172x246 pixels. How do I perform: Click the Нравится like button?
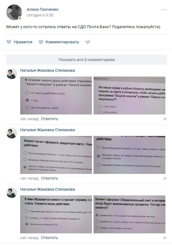(23, 42)
